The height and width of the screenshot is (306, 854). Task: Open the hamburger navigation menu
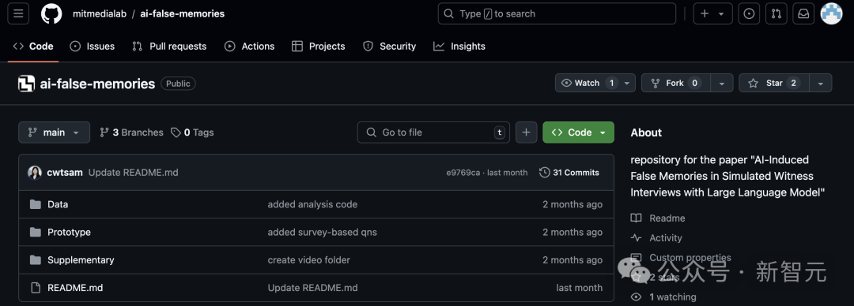click(x=18, y=13)
